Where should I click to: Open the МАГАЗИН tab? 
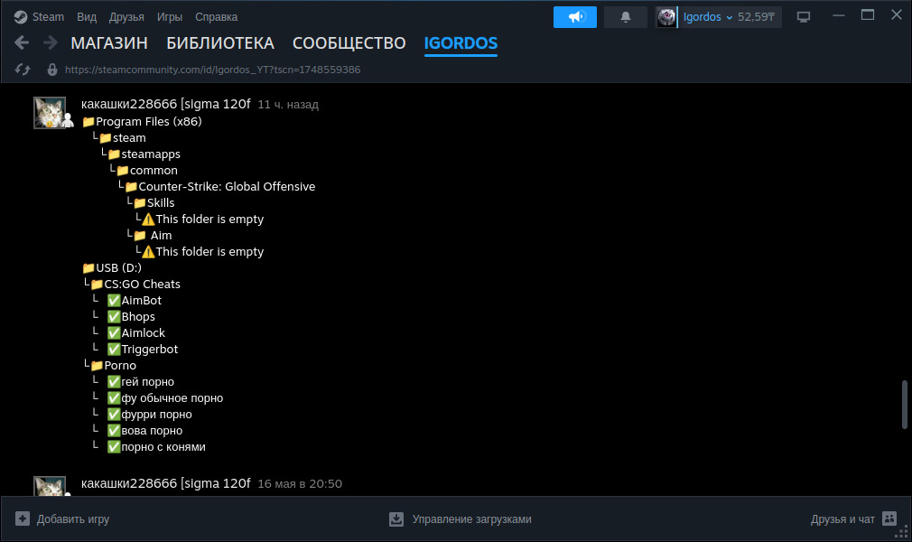coord(109,43)
